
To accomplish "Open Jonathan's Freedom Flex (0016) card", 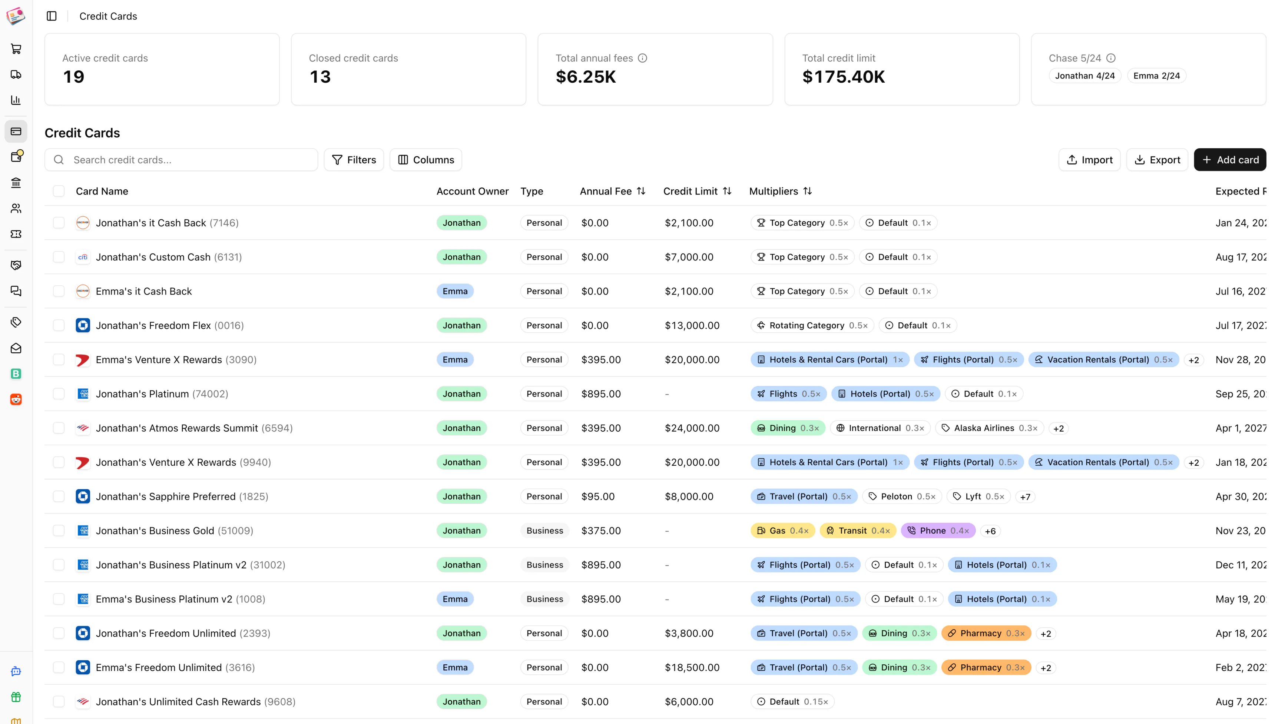I will [x=170, y=325].
